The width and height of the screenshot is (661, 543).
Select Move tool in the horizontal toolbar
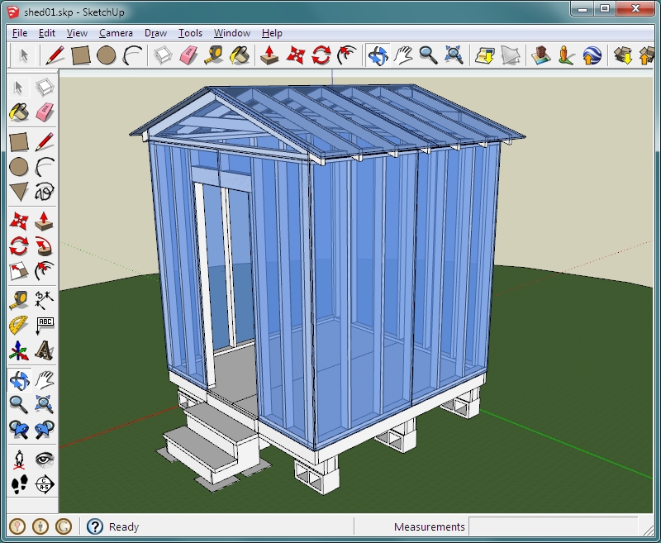tap(296, 55)
